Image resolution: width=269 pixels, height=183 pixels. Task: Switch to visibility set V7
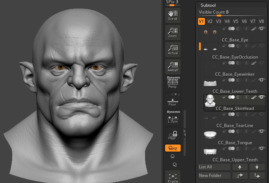pyautogui.click(x=253, y=21)
